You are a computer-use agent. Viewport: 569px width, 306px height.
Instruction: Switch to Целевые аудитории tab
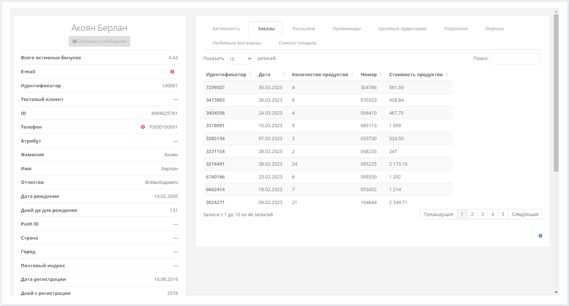402,29
